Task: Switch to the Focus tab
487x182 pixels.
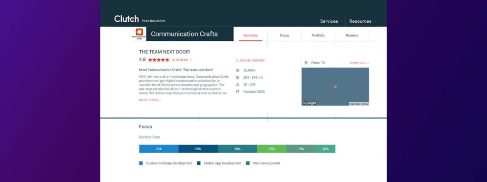Action: point(284,35)
